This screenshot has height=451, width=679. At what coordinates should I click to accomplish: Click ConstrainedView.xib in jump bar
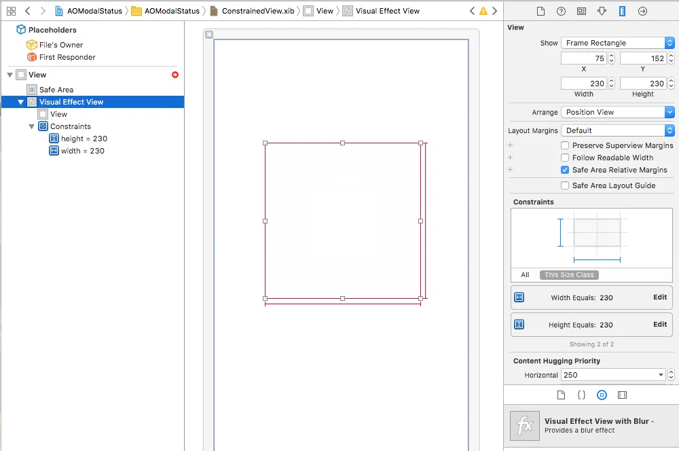[252, 11]
